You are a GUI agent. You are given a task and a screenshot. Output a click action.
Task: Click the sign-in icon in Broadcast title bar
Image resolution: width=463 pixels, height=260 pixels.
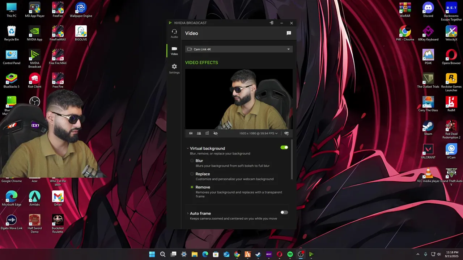point(271,23)
